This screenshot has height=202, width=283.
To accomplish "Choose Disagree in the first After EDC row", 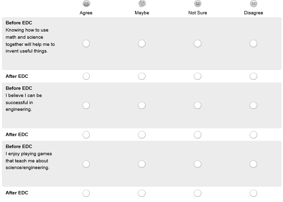I will point(253,76).
